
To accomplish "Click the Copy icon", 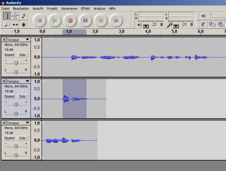I will (x=212, y=24).
